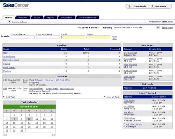This screenshot has height=139, width=175.
Task: Open Frank Lloyd Wright in Least Touched
Action: [x=133, y=124]
